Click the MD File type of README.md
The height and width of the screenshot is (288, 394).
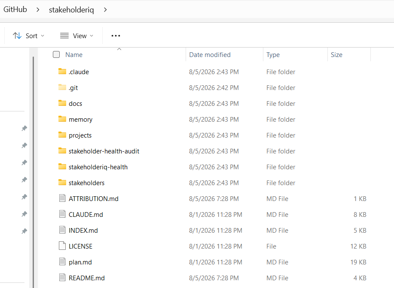[277, 278]
